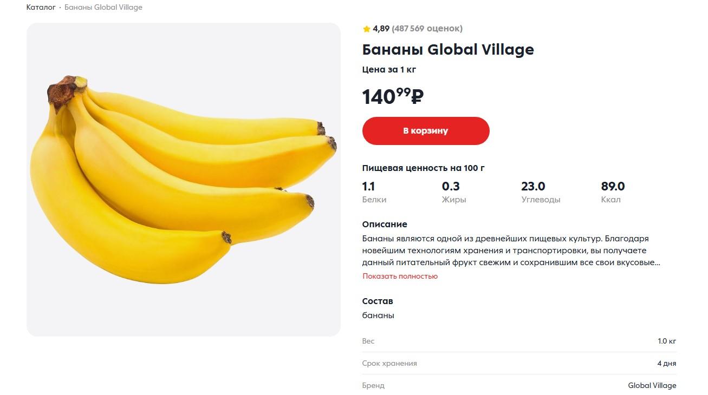Image resolution: width=708 pixels, height=395 pixels.
Task: Click the yellow star rating icon
Action: click(x=367, y=29)
